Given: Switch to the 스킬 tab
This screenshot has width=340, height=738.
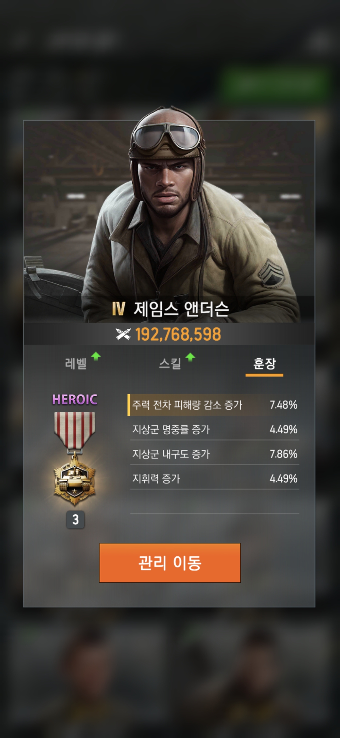Looking at the screenshot, I should pos(170,364).
